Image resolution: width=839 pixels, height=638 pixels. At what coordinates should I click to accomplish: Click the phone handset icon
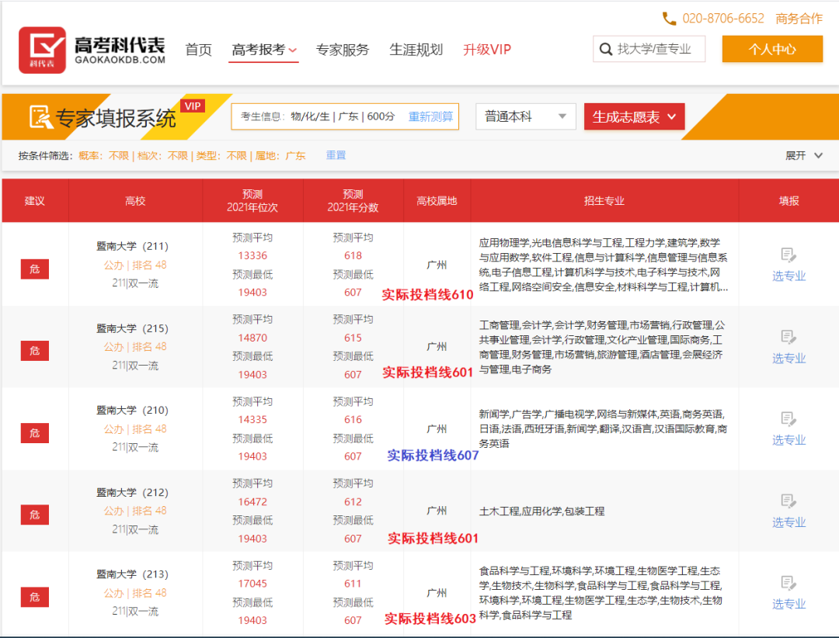[669, 19]
